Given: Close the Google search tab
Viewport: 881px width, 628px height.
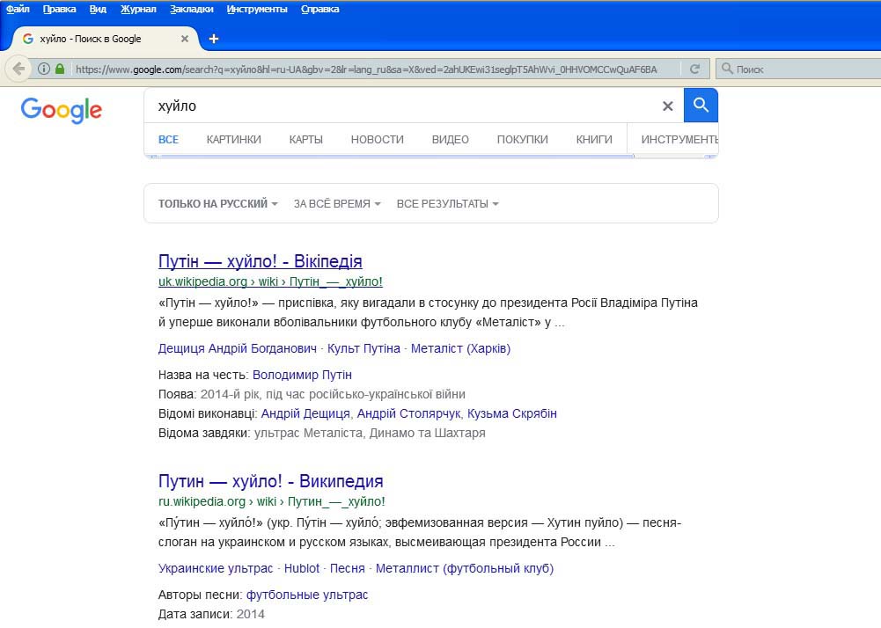Looking at the screenshot, I should point(184,39).
